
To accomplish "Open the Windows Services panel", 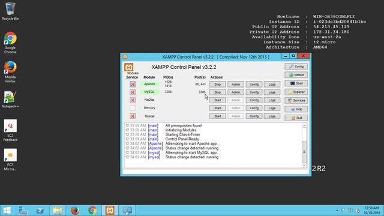I will (x=296, y=101).
